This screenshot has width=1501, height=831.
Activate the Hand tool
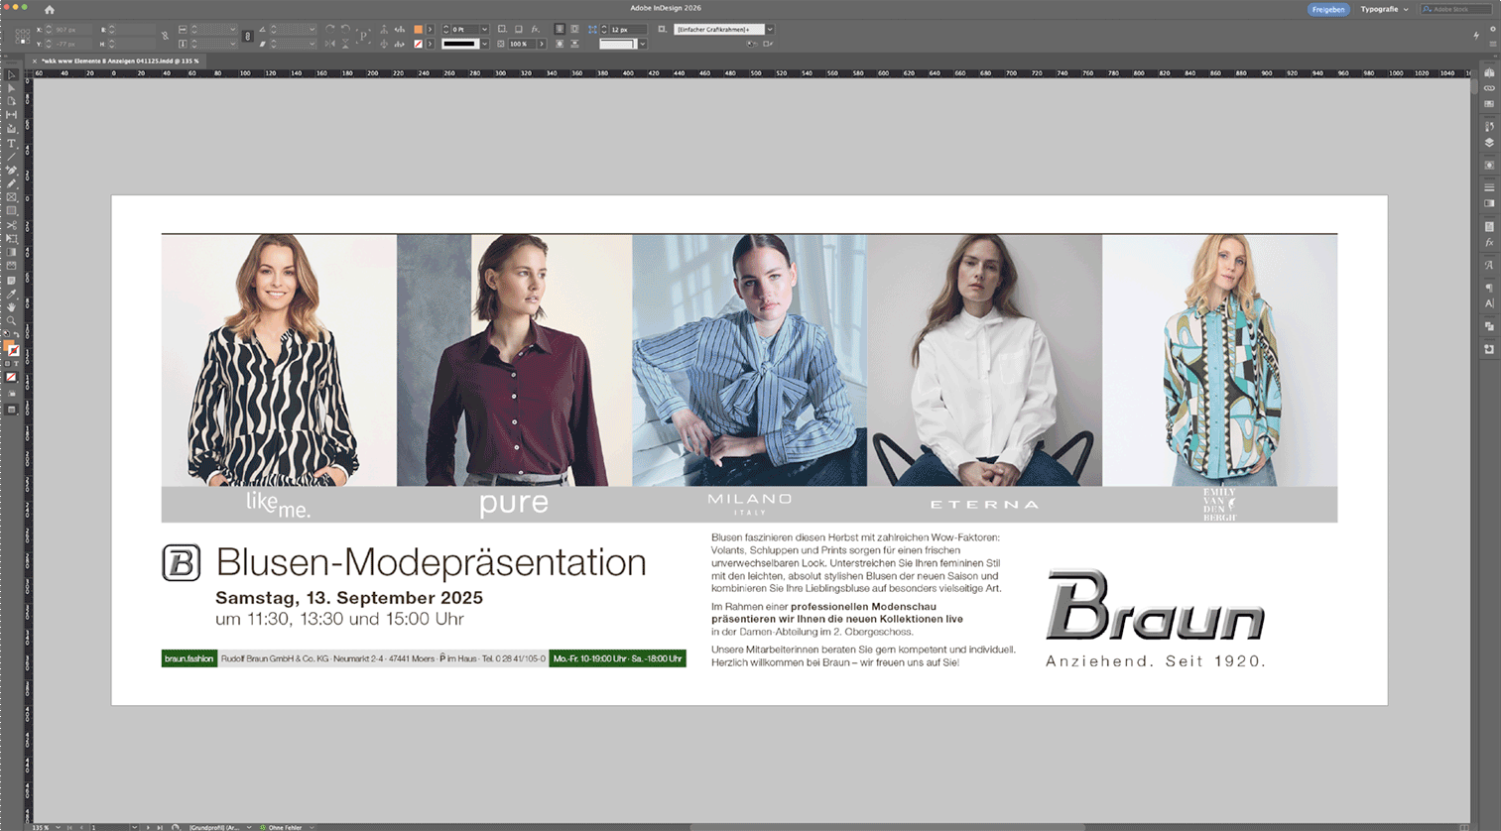click(x=12, y=307)
